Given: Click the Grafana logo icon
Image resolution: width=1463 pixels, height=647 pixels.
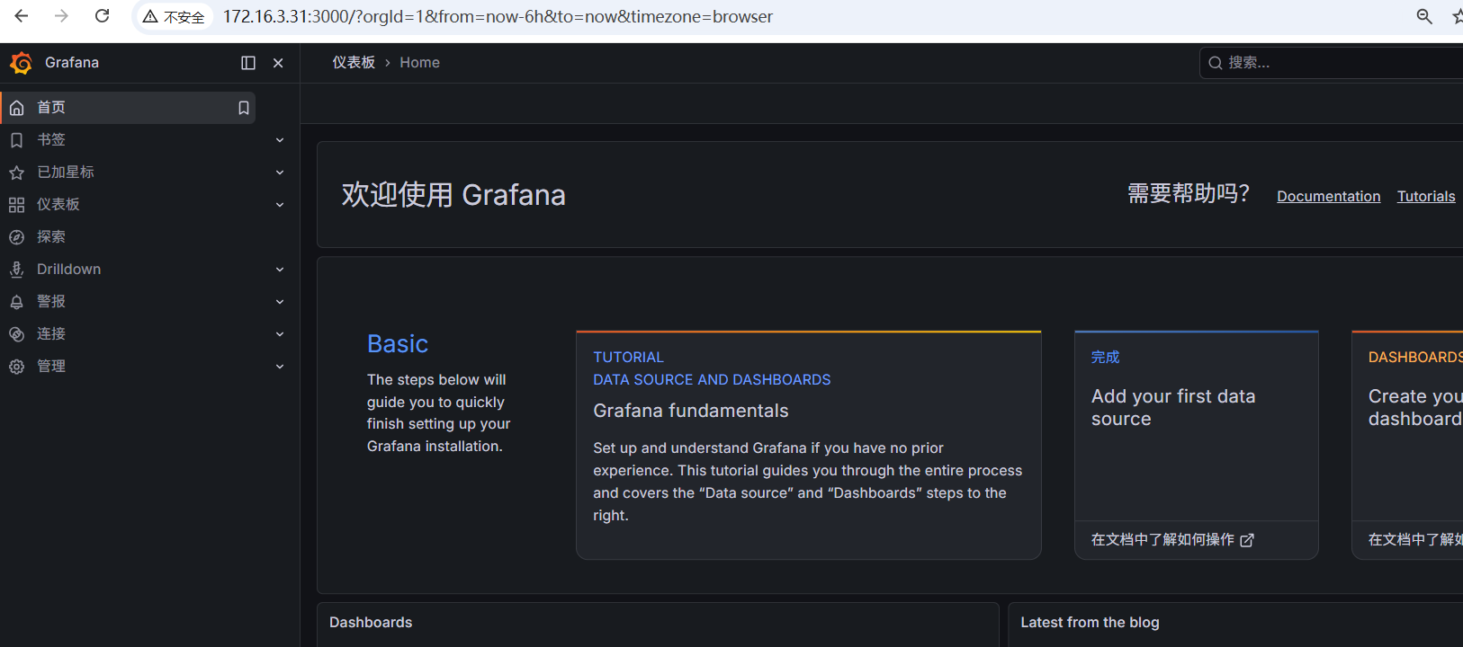Looking at the screenshot, I should [x=21, y=63].
